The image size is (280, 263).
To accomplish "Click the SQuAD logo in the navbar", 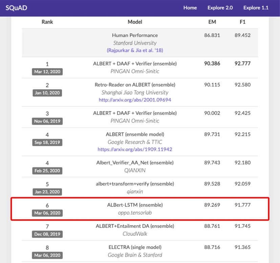I will click(17, 8).
